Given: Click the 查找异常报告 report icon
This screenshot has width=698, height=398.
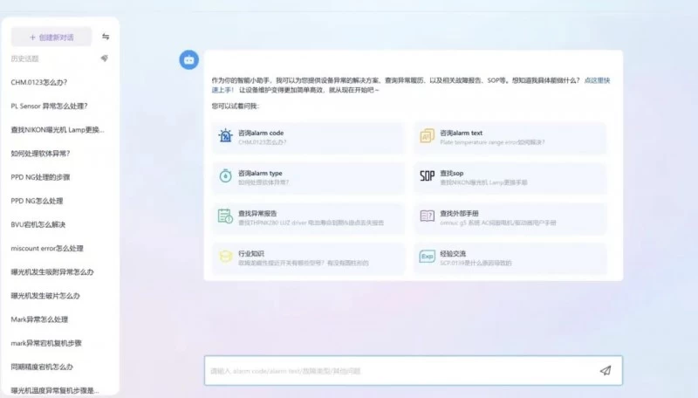Looking at the screenshot, I should click(x=224, y=216).
